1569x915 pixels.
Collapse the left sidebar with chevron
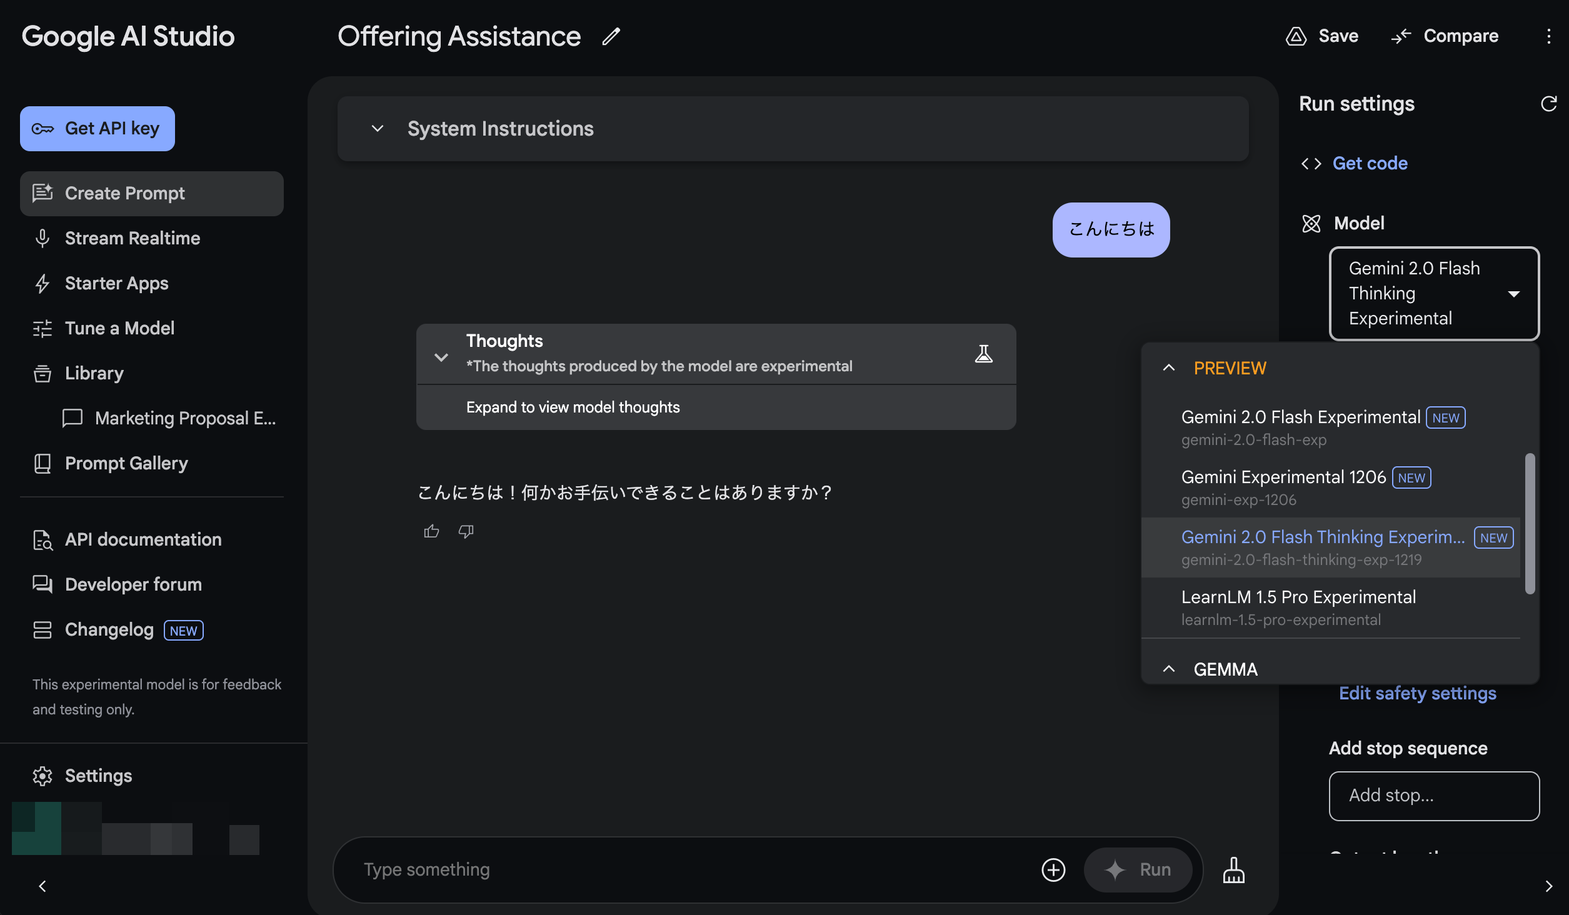click(43, 886)
